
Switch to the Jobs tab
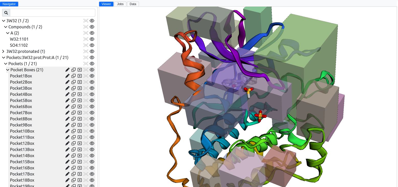click(120, 4)
